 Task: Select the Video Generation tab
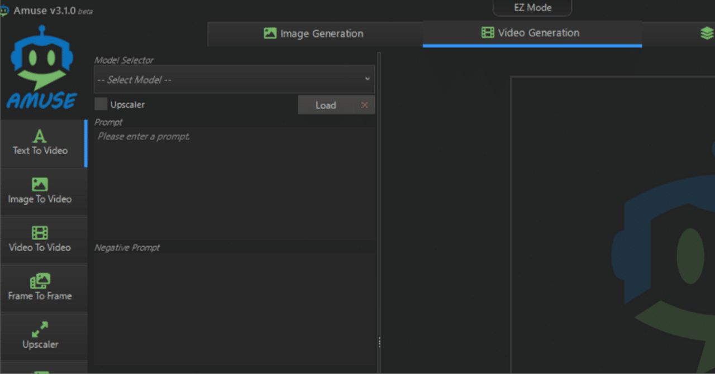pyautogui.click(x=531, y=33)
